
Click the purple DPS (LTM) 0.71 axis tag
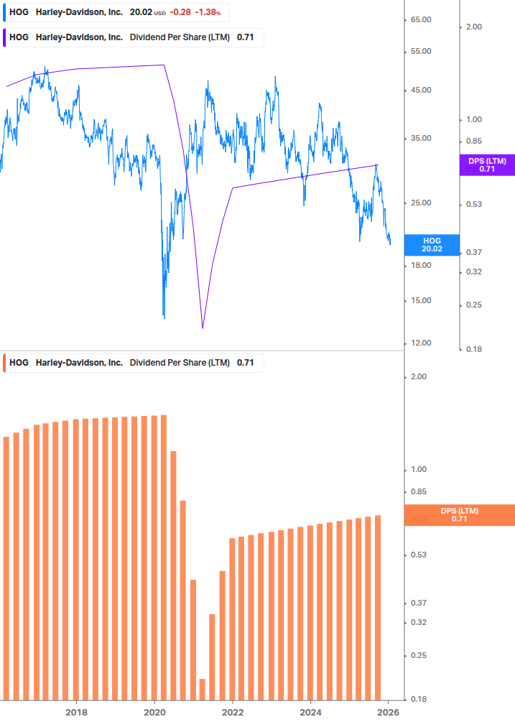point(487,165)
